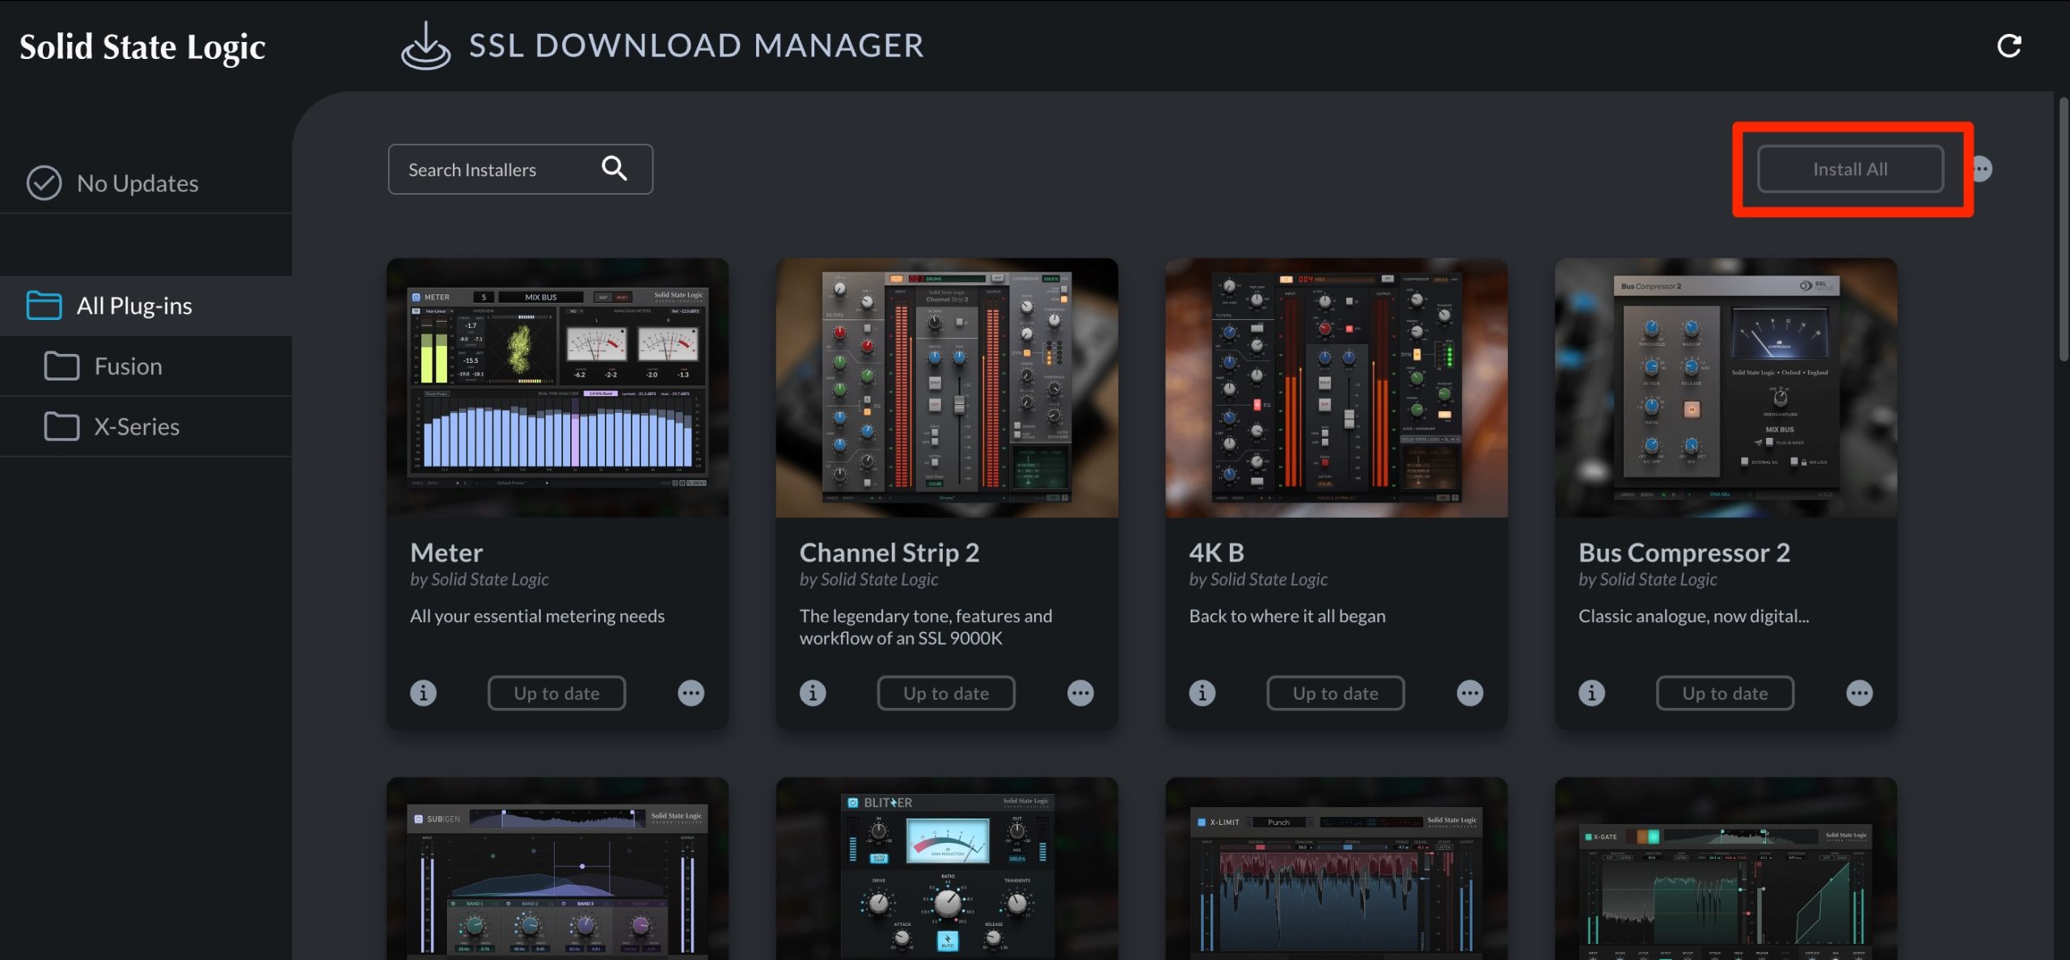Open info for Meter plug-in

tap(423, 693)
